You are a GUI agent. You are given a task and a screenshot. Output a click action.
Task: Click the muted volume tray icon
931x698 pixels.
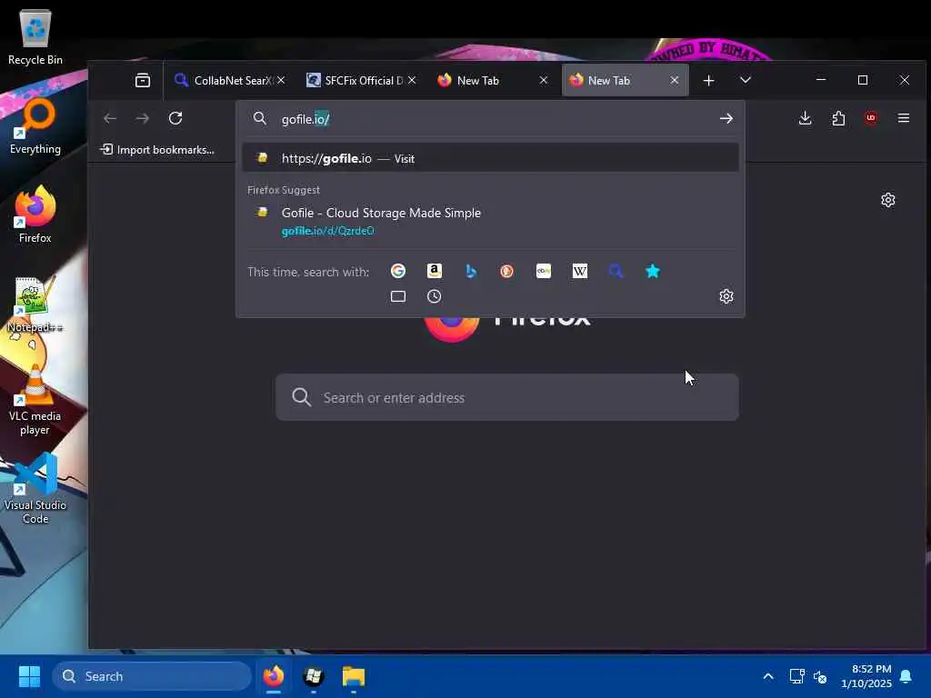click(x=820, y=676)
